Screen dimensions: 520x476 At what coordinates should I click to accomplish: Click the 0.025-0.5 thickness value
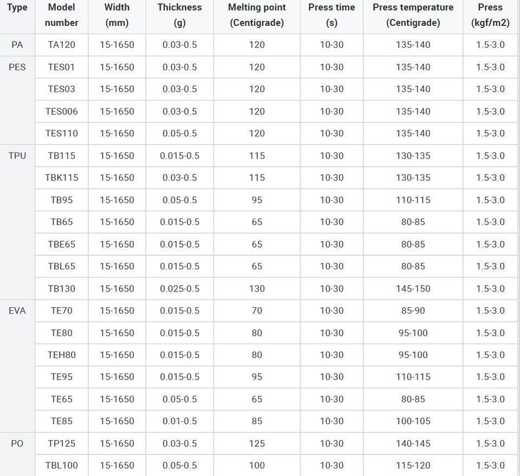click(179, 288)
